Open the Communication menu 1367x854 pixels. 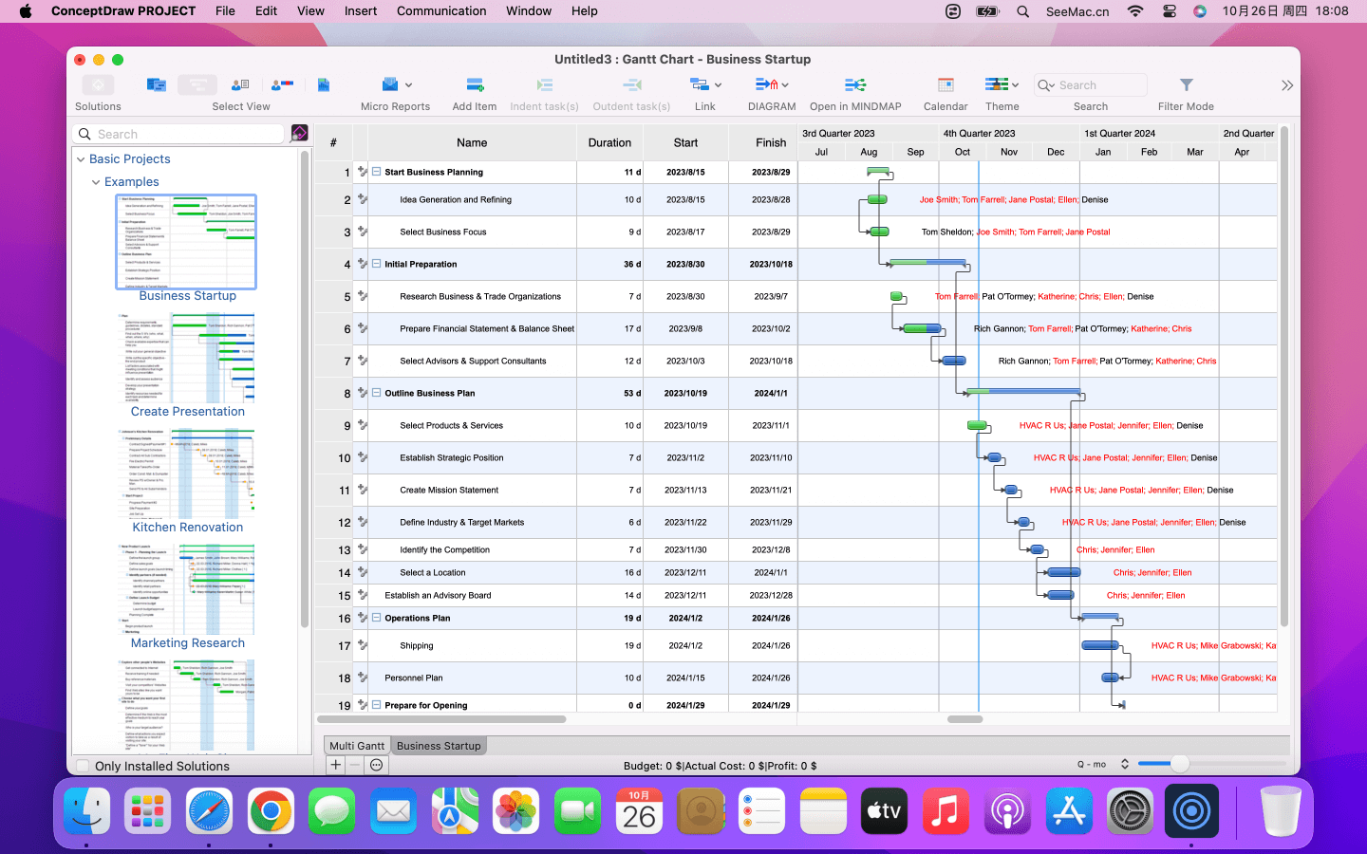click(441, 11)
